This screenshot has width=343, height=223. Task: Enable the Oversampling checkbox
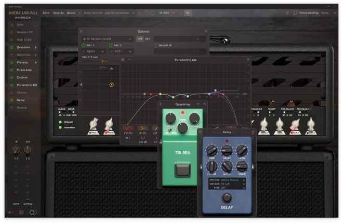click(295, 13)
